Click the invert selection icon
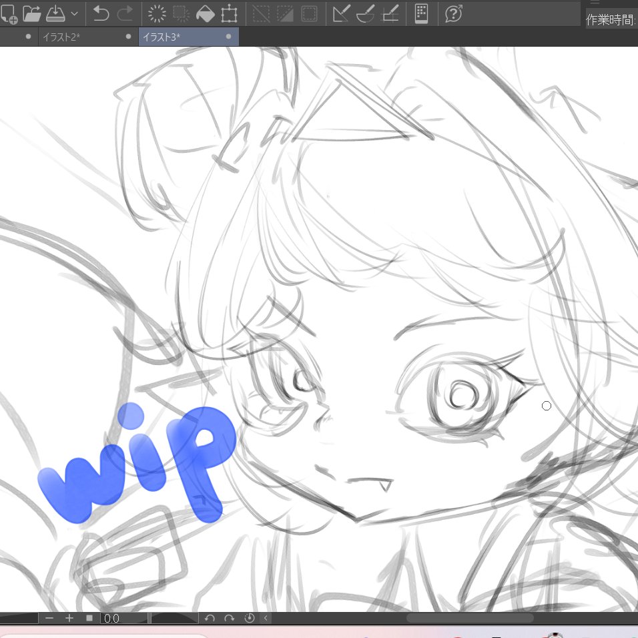This screenshot has width=638, height=638. coord(285,13)
